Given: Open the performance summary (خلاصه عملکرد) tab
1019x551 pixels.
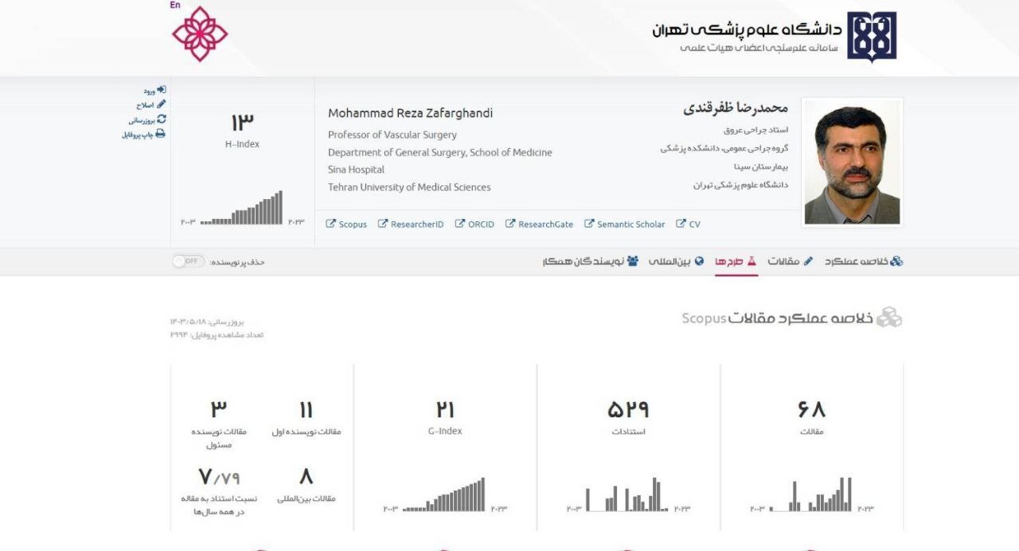Looking at the screenshot, I should coord(863,261).
